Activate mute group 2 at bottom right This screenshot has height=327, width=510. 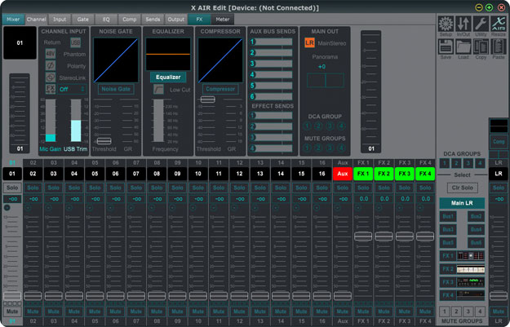(x=456, y=312)
